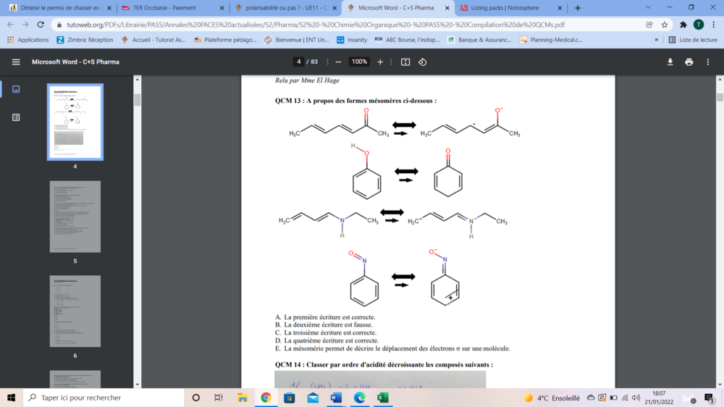Select page 6 thumbnail
The height and width of the screenshot is (407, 724).
point(75,311)
